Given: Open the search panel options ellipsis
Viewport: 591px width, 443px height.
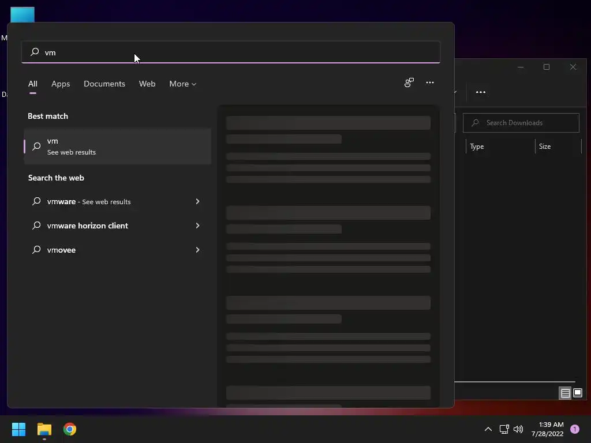Looking at the screenshot, I should [x=430, y=82].
